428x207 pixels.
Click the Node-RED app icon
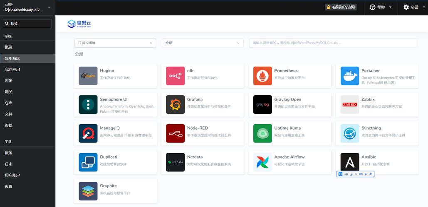[175, 133]
